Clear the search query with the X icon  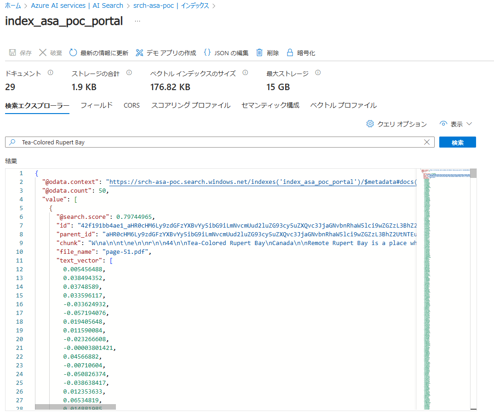426,142
